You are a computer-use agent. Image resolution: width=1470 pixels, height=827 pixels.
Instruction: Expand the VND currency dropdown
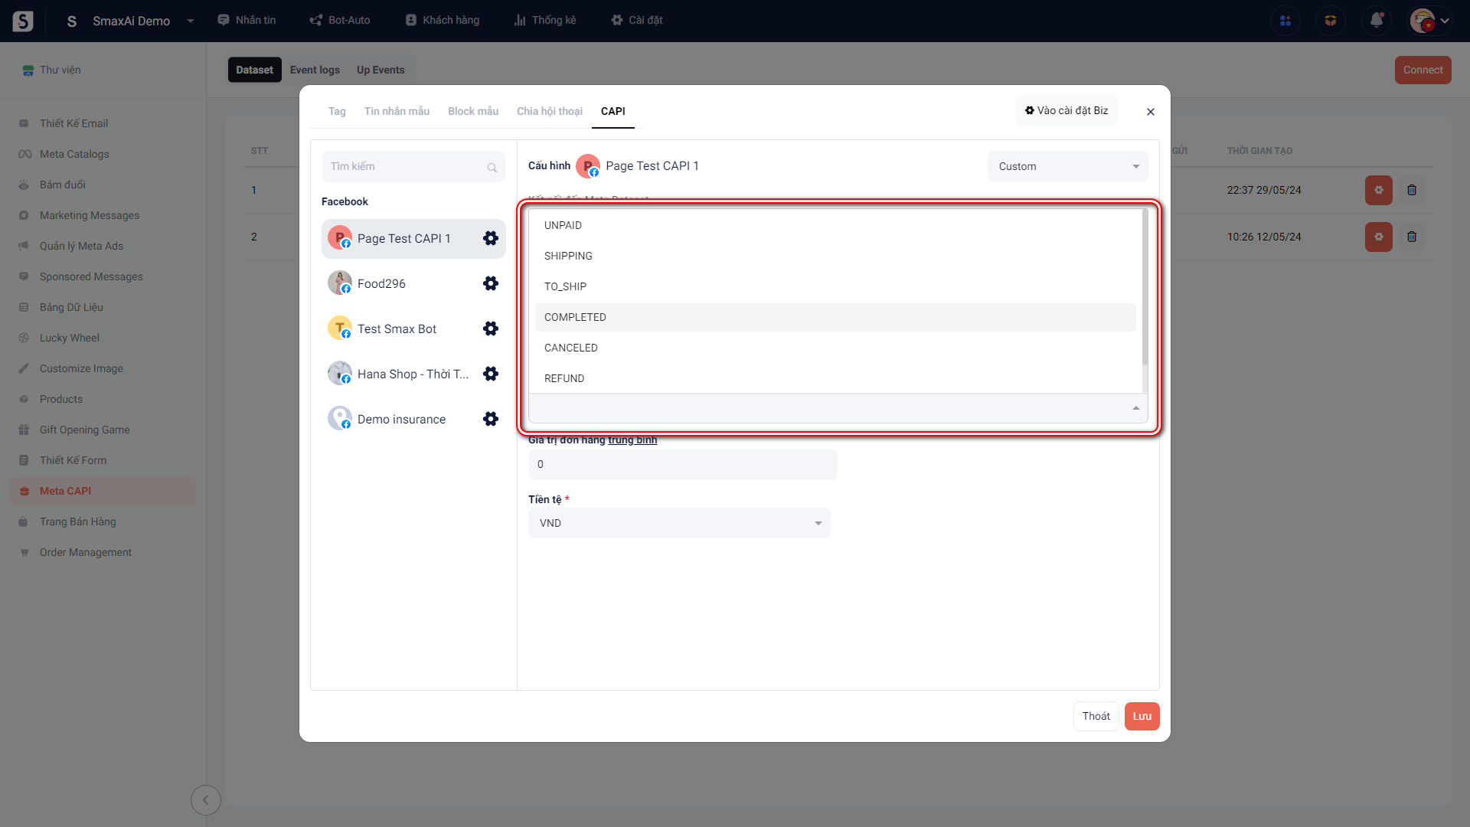pyautogui.click(x=679, y=523)
